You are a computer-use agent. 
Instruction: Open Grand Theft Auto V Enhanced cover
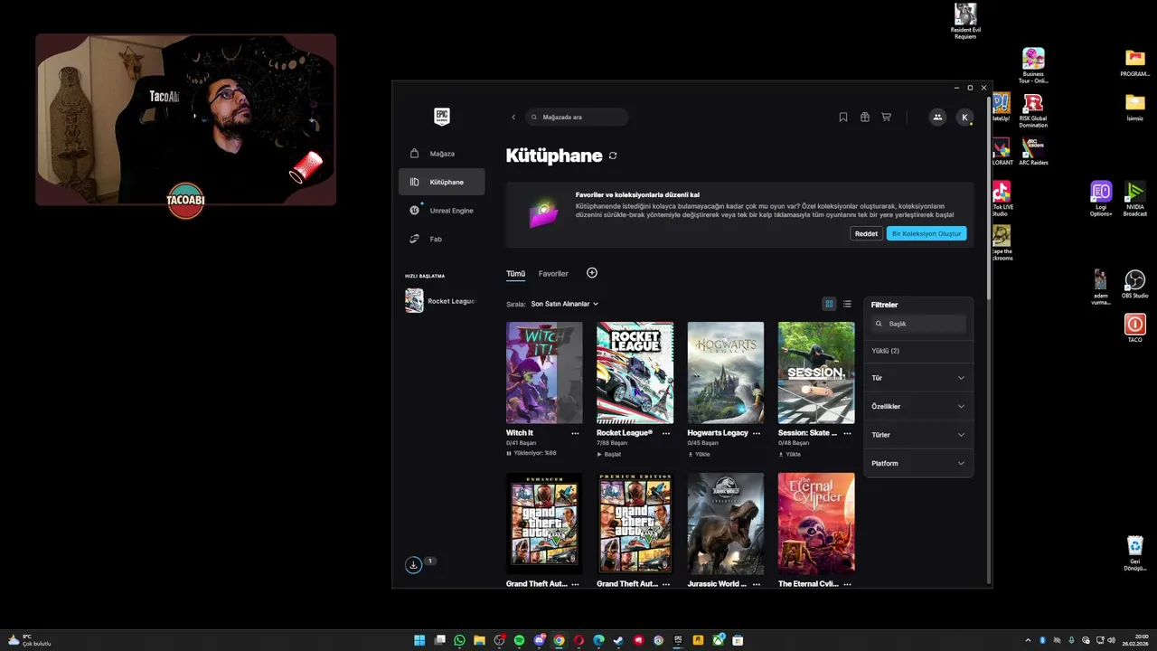pyautogui.click(x=544, y=524)
